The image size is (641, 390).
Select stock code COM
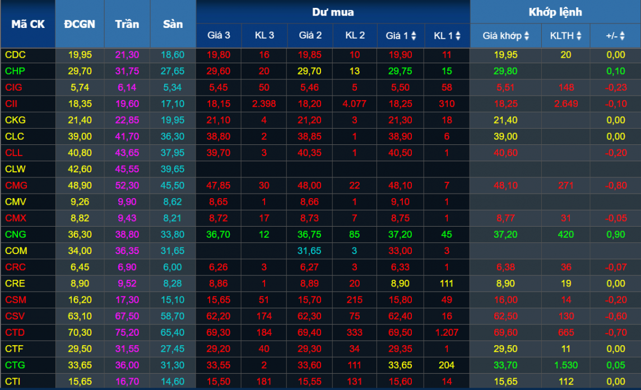(16, 251)
